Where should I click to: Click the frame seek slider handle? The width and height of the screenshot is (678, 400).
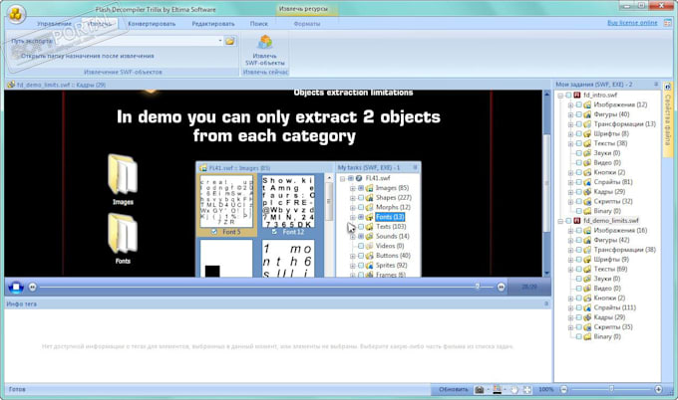tap(478, 287)
